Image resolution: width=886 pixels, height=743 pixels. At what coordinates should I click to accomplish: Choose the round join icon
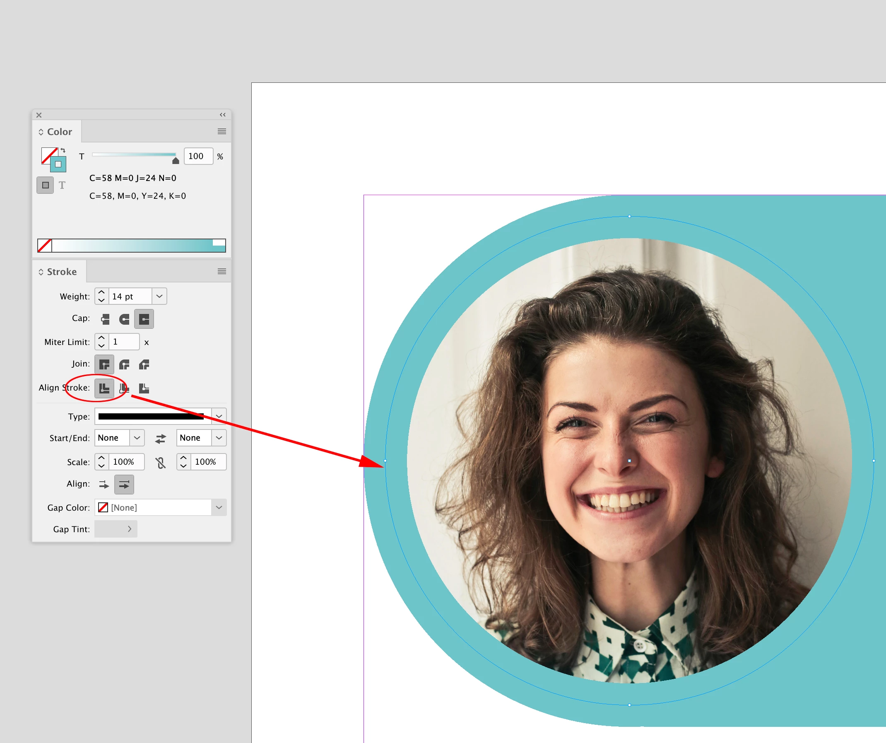tap(125, 364)
